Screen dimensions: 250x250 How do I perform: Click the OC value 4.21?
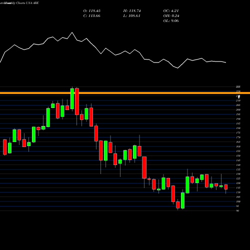click(x=174, y=11)
